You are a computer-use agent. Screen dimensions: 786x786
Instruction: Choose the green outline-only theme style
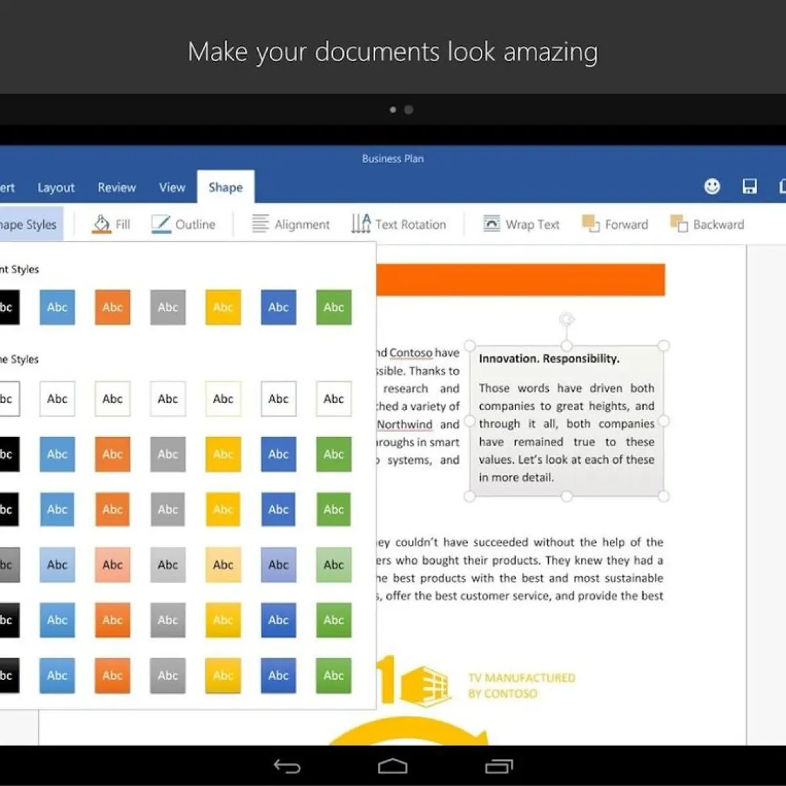[x=333, y=399]
